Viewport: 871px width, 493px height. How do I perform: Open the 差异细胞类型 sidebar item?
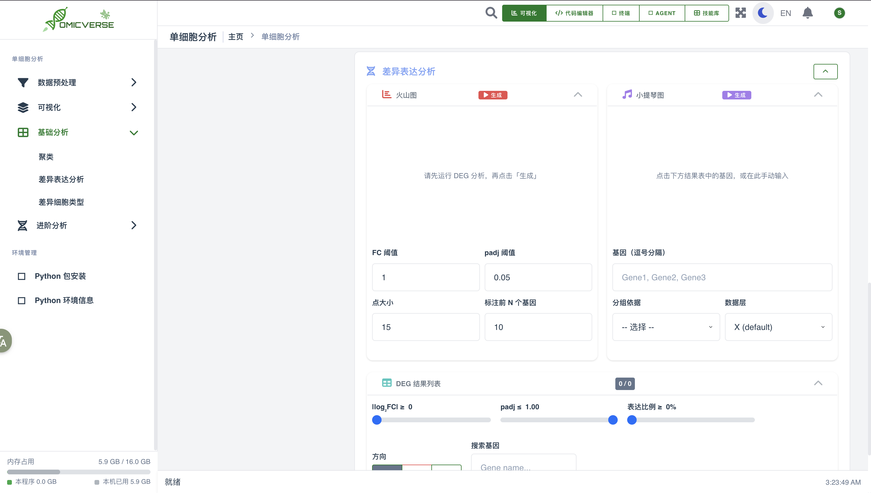[x=61, y=202]
